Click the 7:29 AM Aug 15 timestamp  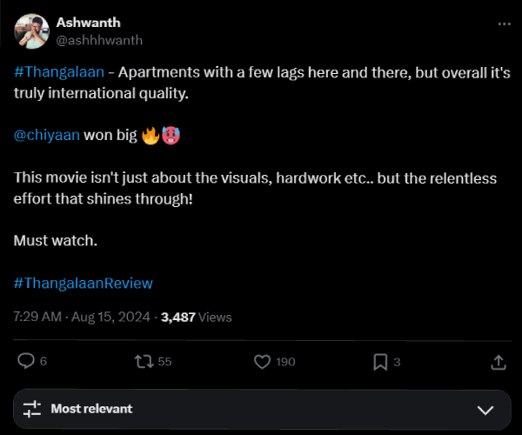(81, 318)
